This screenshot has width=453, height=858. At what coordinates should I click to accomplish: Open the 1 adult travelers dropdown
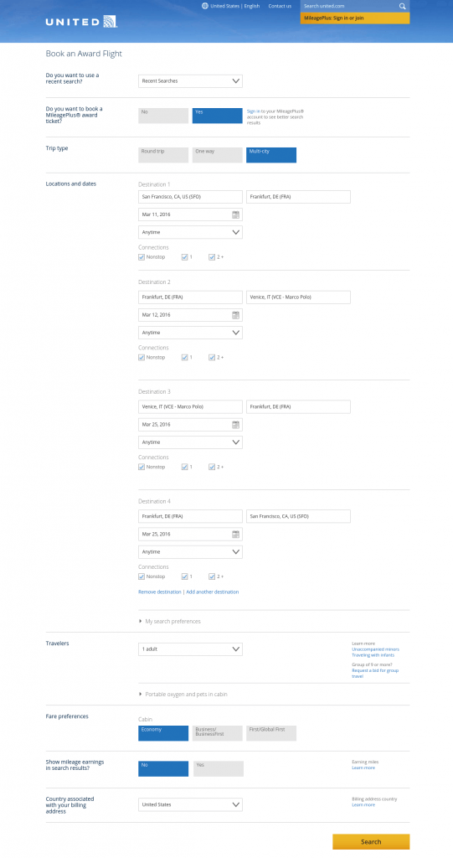pyautogui.click(x=190, y=649)
